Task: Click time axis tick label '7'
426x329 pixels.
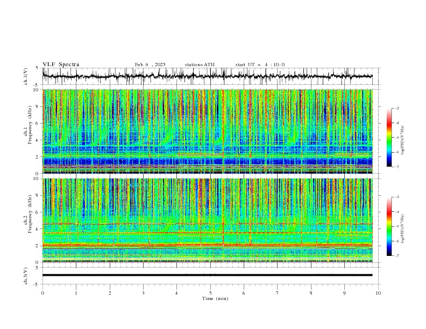Action: 278,293
